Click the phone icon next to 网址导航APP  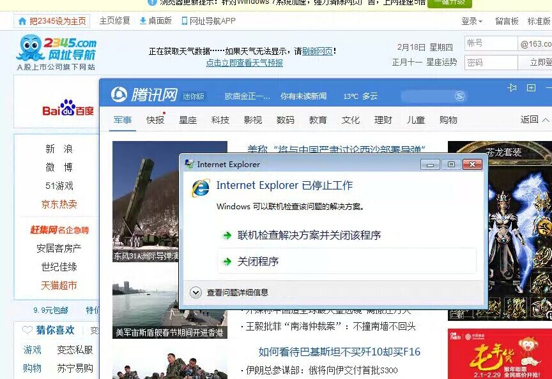click(x=185, y=21)
